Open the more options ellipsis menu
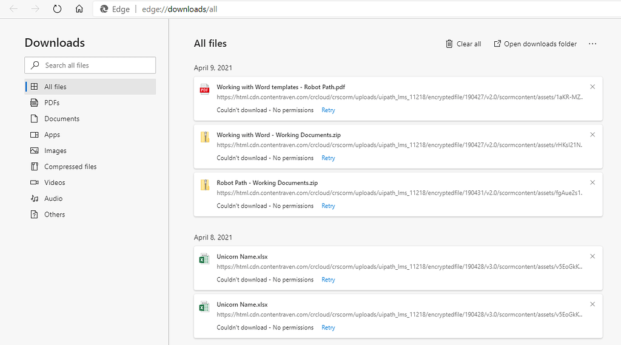 tap(592, 44)
